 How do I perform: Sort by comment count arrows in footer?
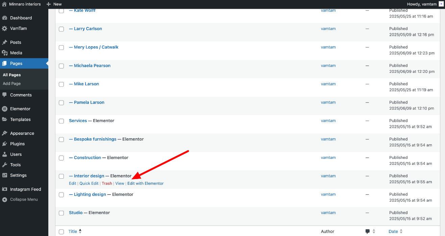click(374, 232)
